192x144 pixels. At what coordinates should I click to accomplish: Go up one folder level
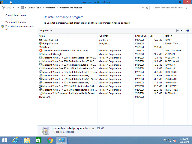point(18,8)
